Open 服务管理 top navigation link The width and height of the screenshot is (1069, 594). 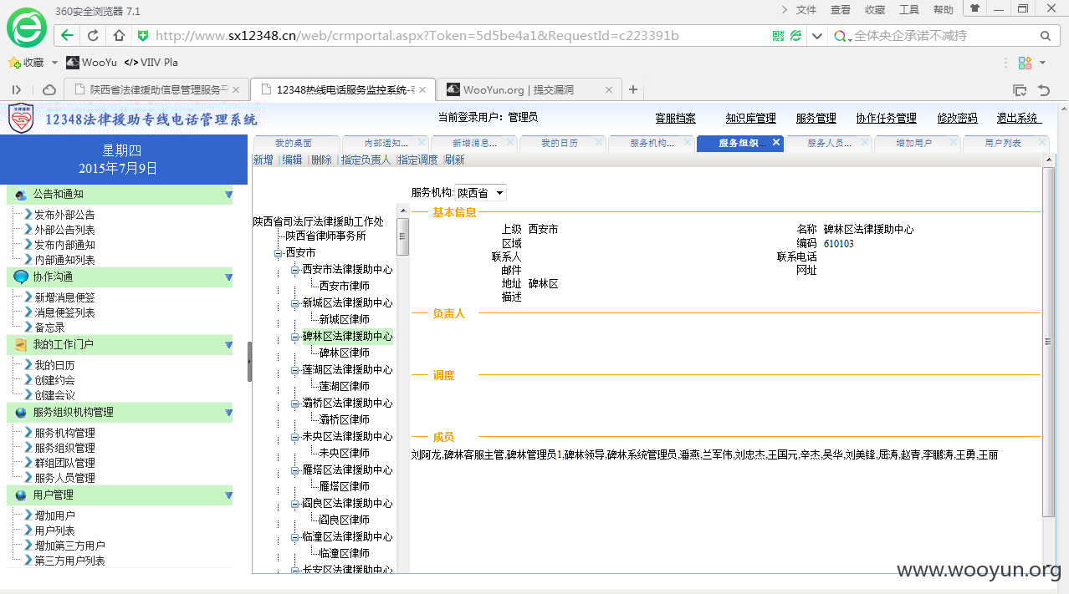tap(816, 119)
